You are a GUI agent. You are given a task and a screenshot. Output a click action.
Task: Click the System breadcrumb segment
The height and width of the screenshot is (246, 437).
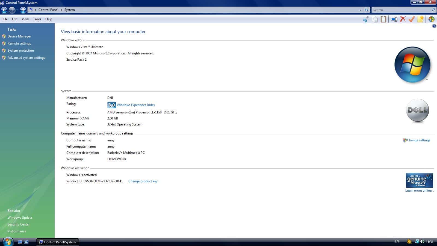click(x=69, y=10)
